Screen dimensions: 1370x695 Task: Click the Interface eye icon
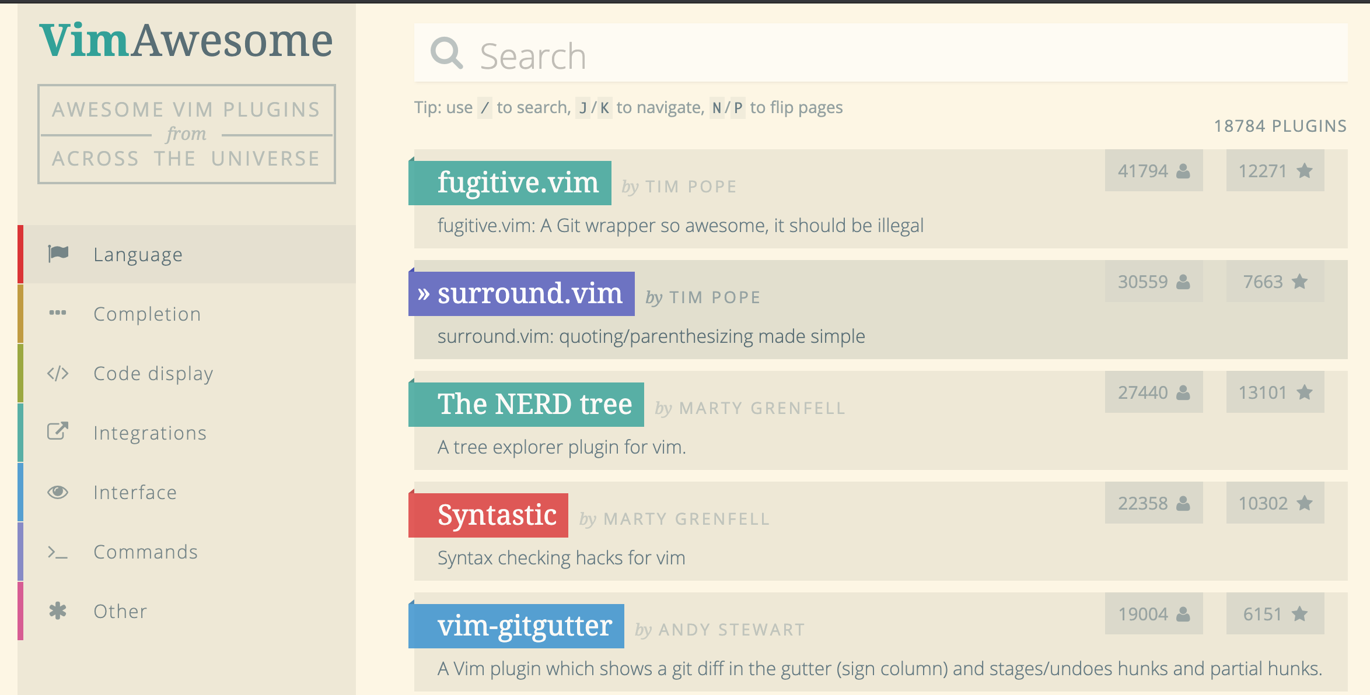pyautogui.click(x=58, y=492)
